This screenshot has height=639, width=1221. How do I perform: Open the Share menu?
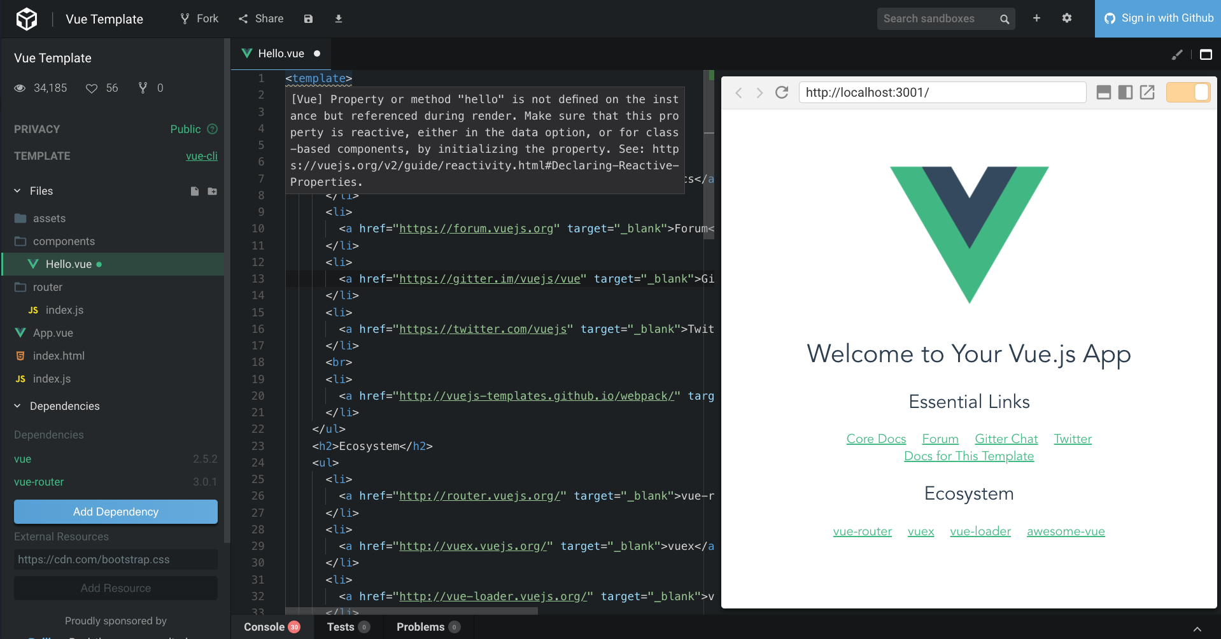[x=261, y=18]
